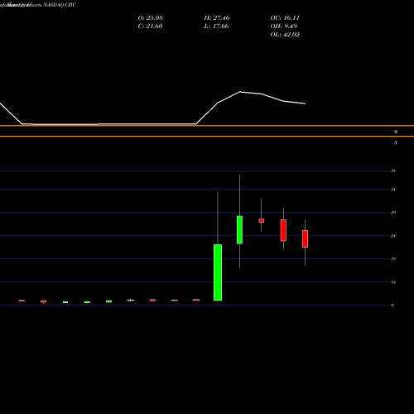Click the y-axis label '24'
The width and height of the screenshot is (414, 414).
click(393, 236)
